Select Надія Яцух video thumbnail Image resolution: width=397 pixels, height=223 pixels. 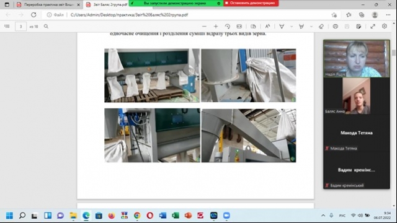357,58
